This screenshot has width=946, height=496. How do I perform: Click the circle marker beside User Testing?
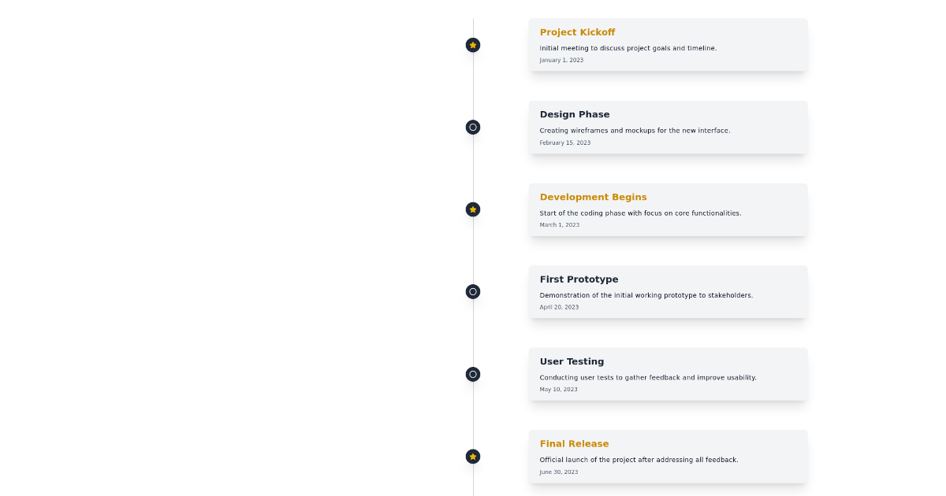click(472, 374)
